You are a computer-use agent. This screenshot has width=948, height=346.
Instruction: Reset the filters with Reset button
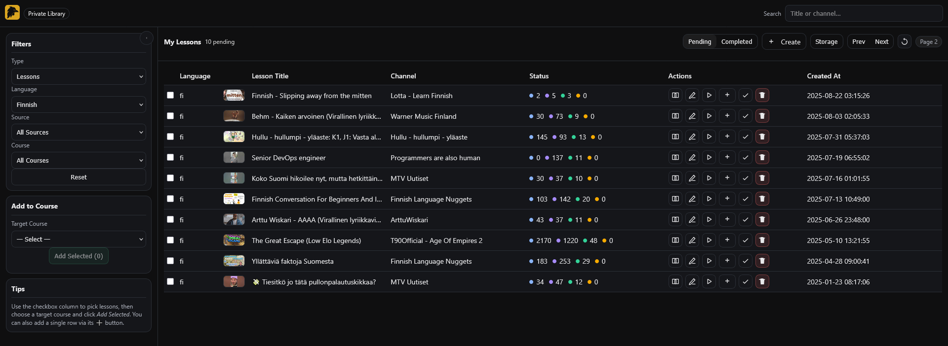coord(79,177)
